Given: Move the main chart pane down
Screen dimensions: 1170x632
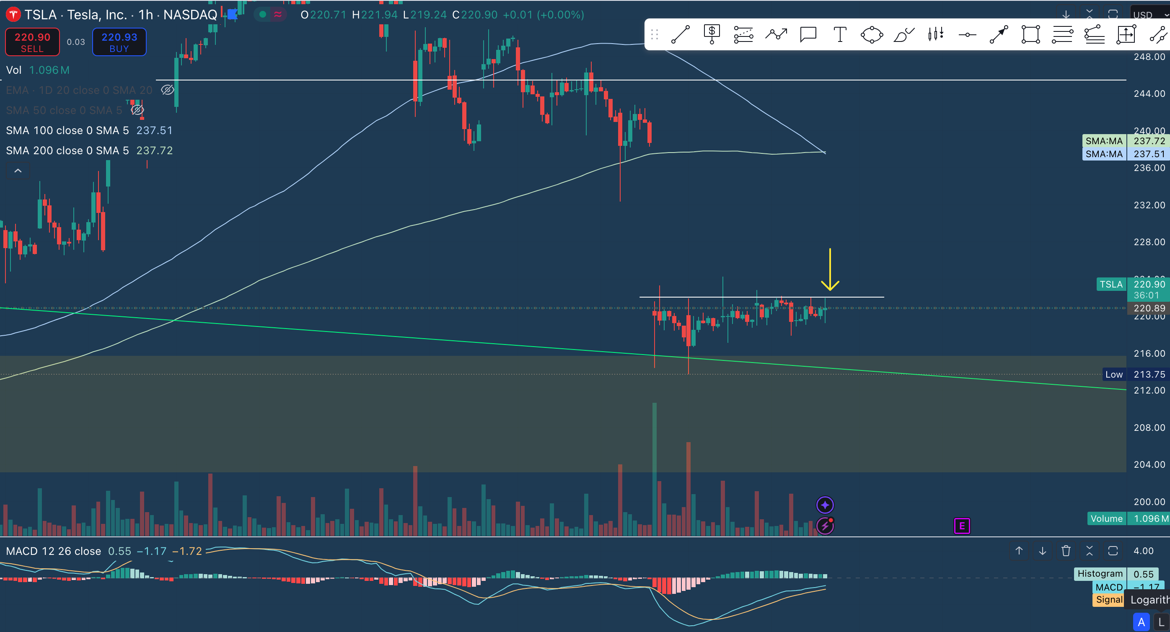Looking at the screenshot, I should [x=1066, y=15].
